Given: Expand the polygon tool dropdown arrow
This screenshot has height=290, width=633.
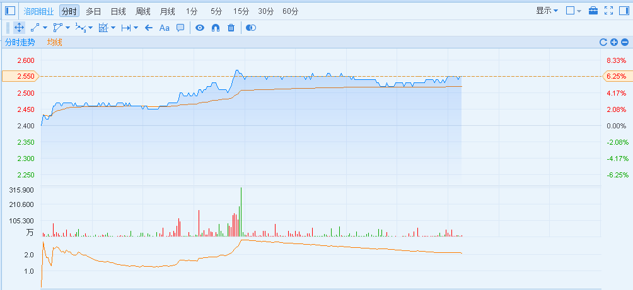Looking at the screenshot, I should 68,28.
